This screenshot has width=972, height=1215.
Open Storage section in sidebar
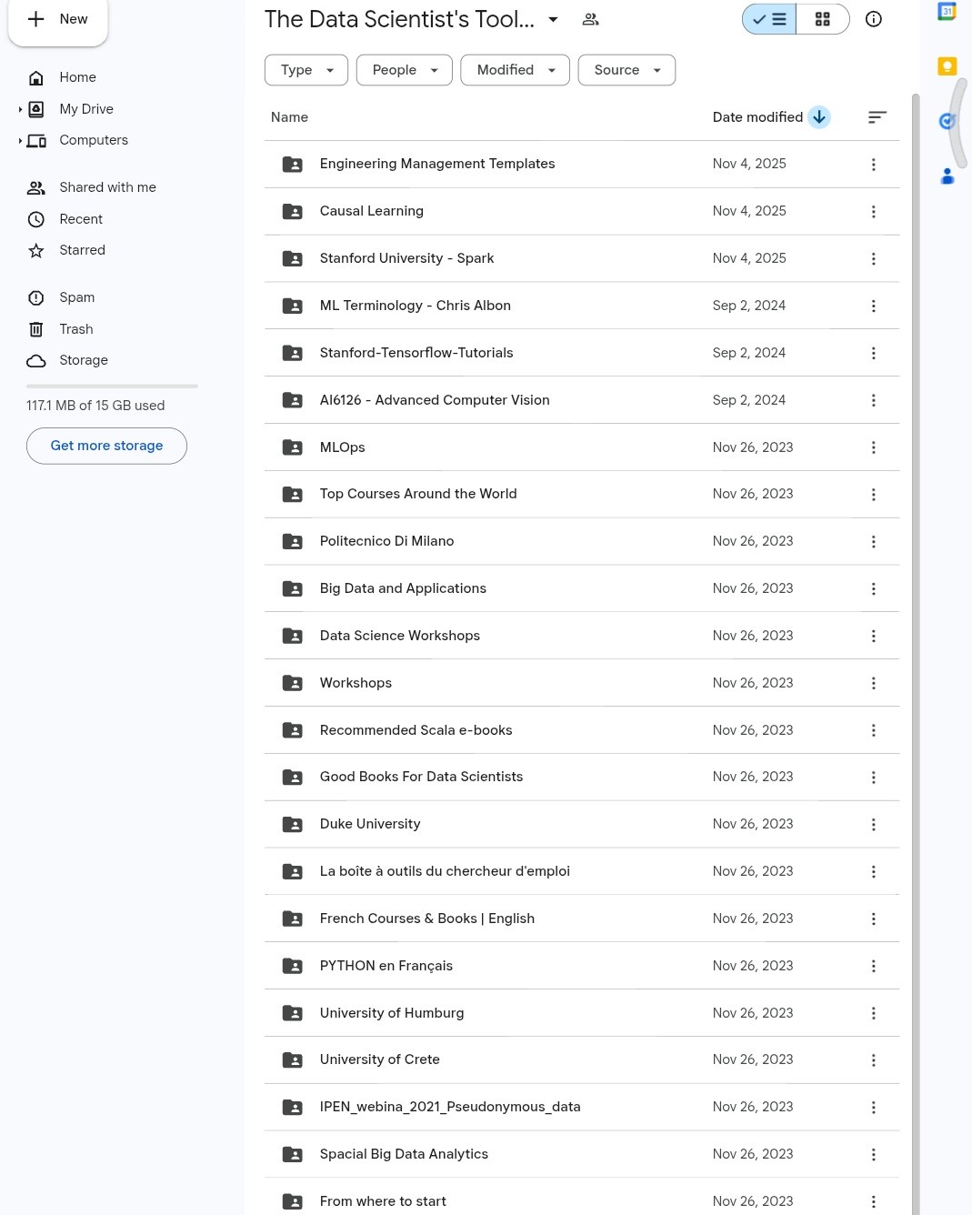pos(84,360)
